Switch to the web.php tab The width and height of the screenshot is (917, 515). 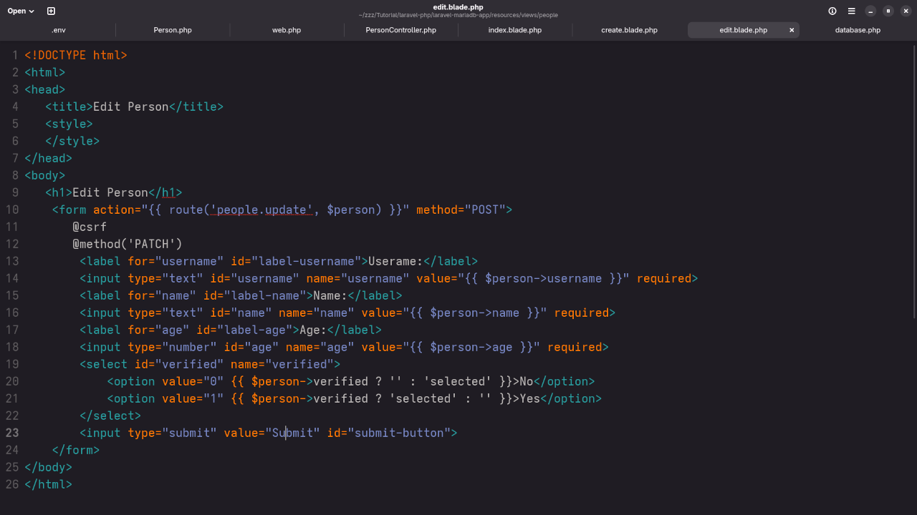287,30
